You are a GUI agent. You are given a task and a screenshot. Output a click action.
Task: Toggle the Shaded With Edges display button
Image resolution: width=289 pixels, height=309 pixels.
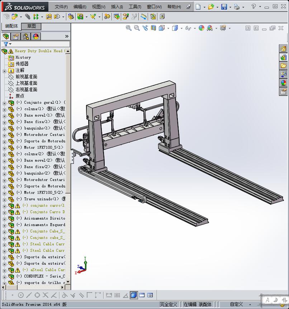[x=134, y=295]
